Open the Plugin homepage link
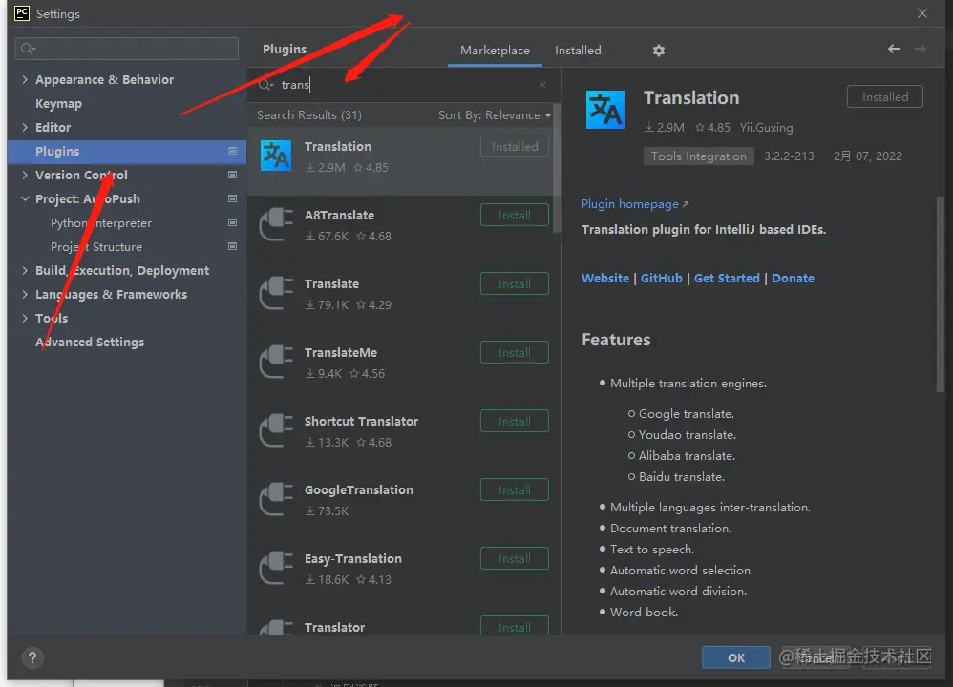953x687 pixels. pos(634,204)
